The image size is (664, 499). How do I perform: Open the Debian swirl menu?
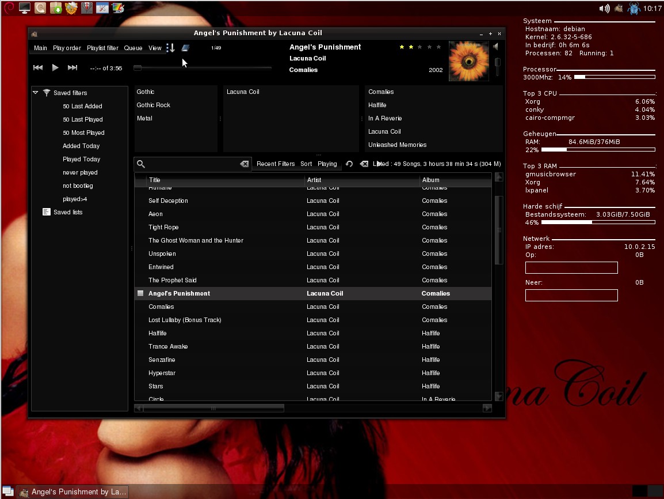(x=9, y=7)
